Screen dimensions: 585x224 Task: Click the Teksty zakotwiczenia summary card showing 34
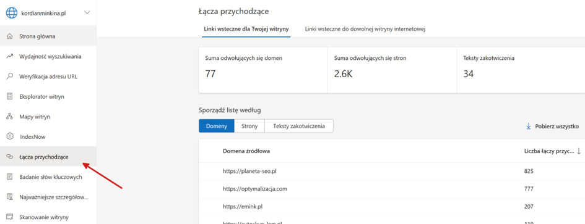(521, 70)
